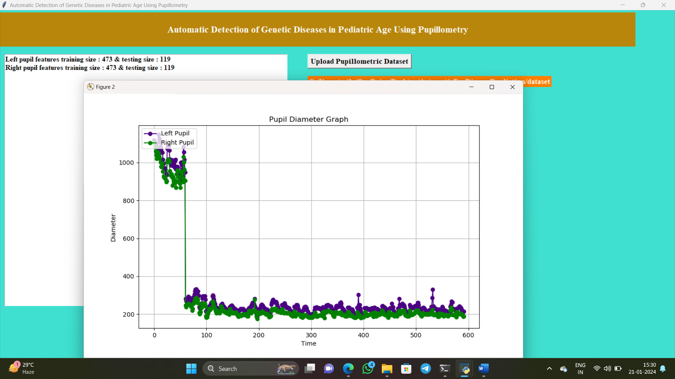Image resolution: width=675 pixels, height=379 pixels.
Task: Expand hidden system tray icons
Action: (549, 368)
